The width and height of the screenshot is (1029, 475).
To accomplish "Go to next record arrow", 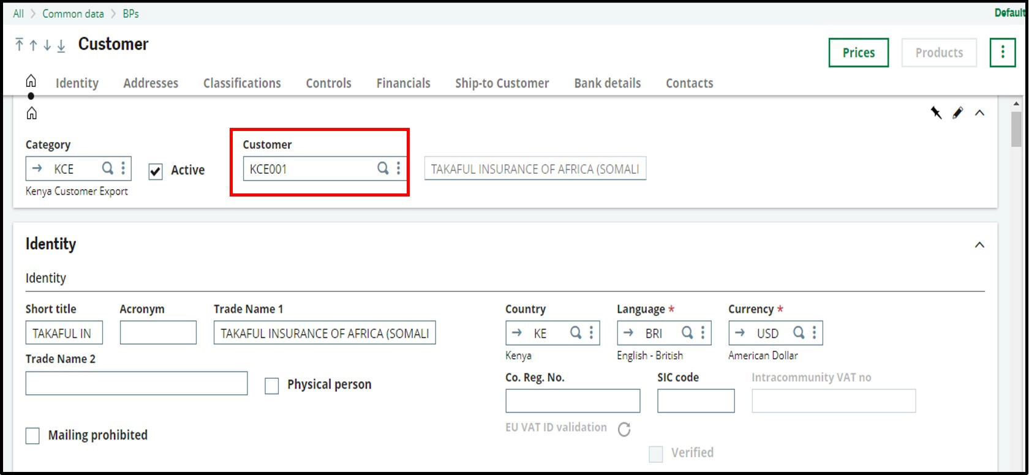I will pyautogui.click(x=47, y=45).
